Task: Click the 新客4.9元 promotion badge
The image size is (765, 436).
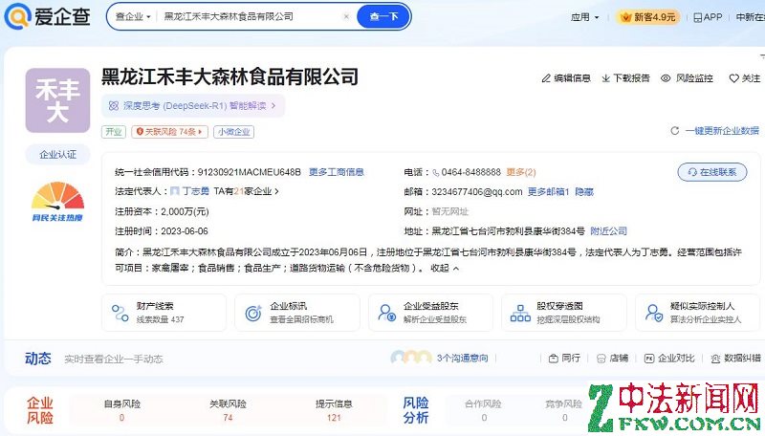Action: (647, 17)
